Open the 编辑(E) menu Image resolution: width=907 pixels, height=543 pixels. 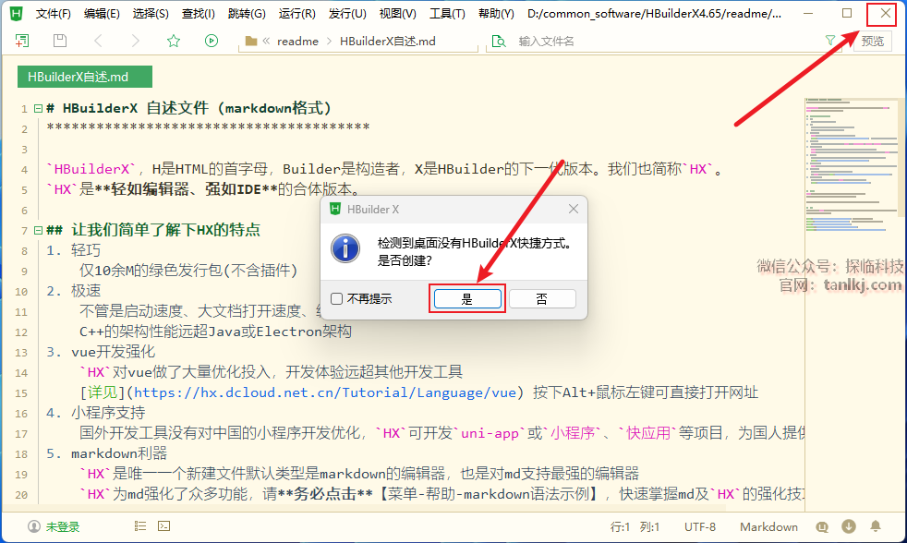coord(102,13)
